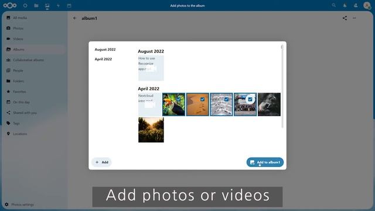The height and width of the screenshot is (211, 375).
Task: Open the notifications bell icon
Action: point(345,5)
